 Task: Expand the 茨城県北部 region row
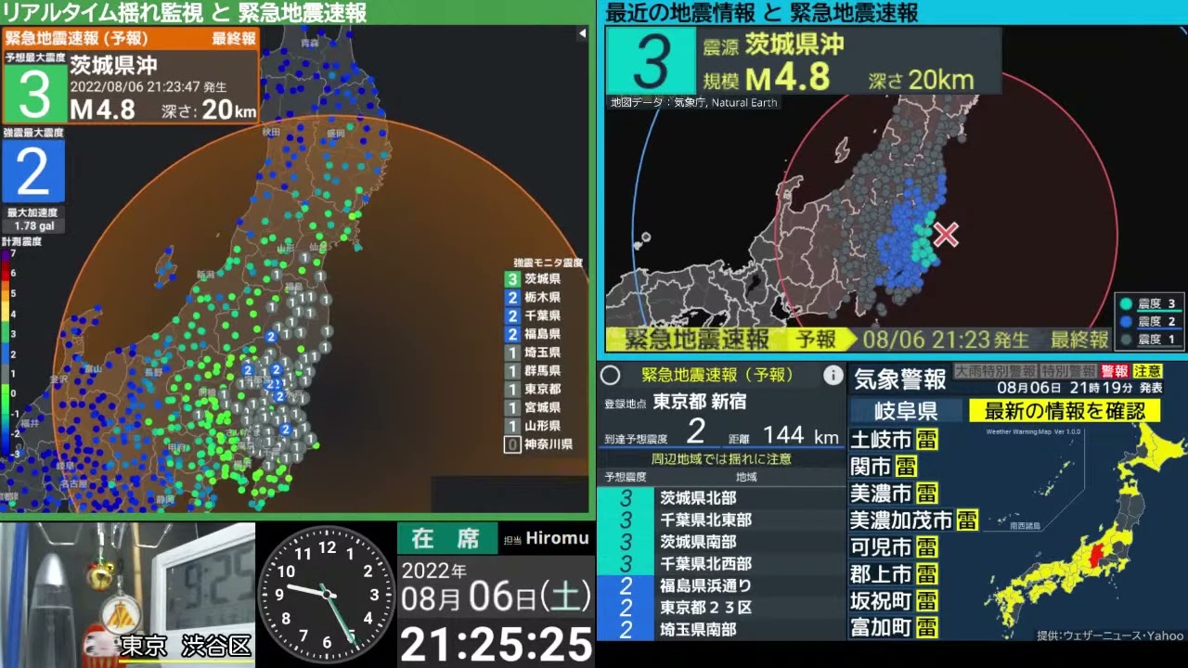721,498
